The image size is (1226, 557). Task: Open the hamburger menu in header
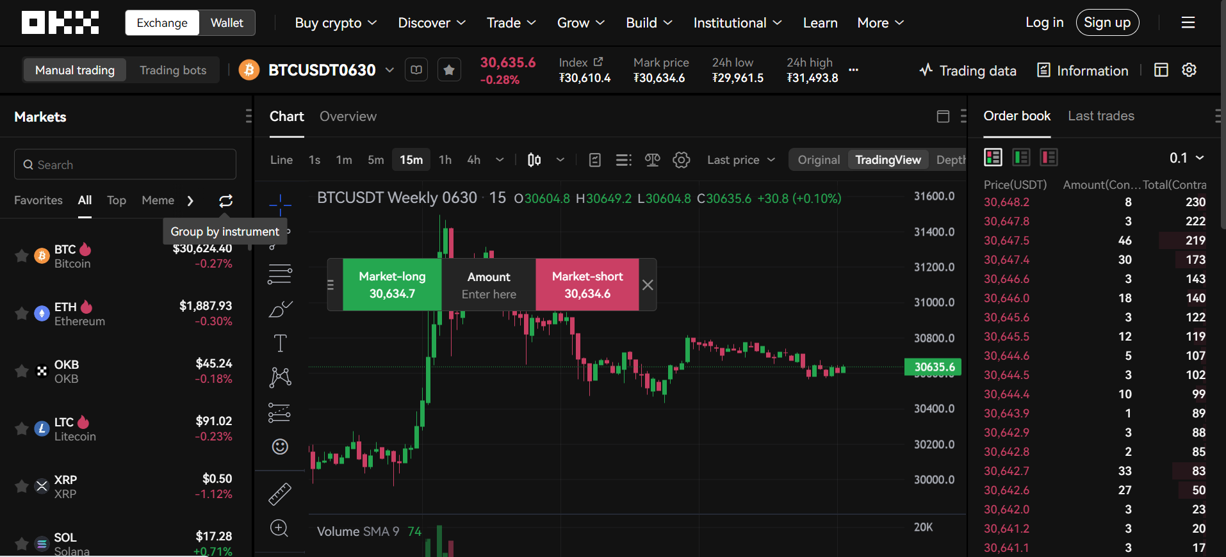[1188, 23]
